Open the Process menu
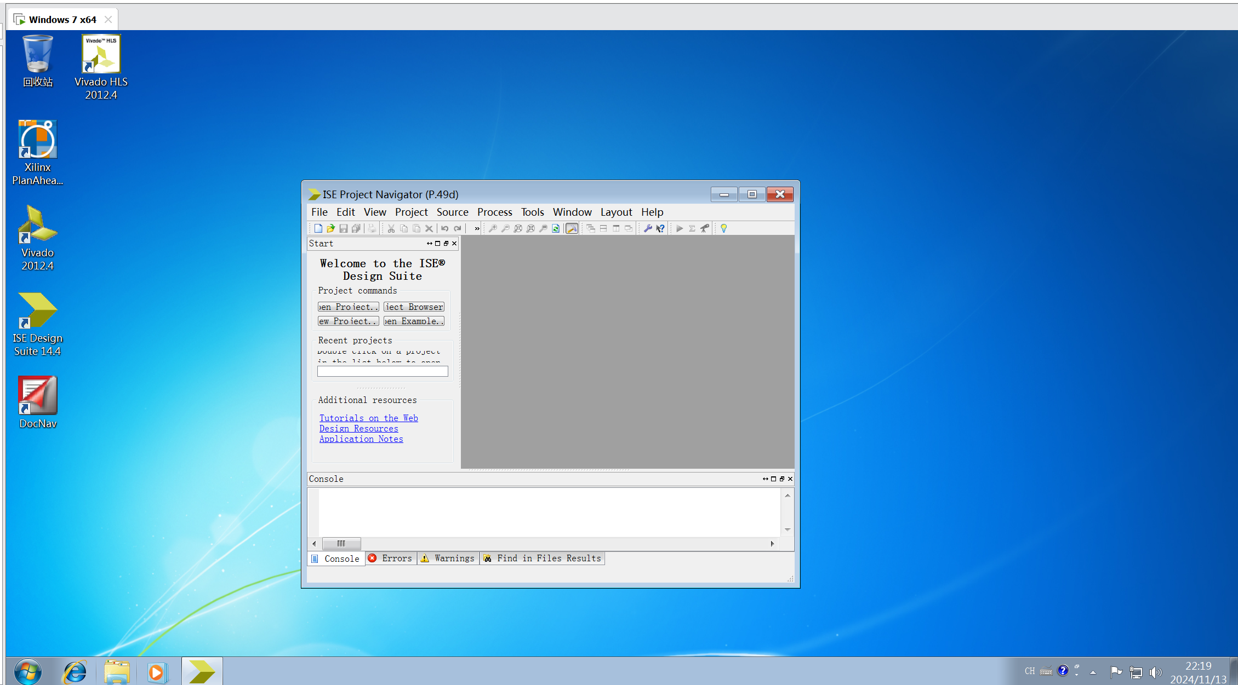 494,212
